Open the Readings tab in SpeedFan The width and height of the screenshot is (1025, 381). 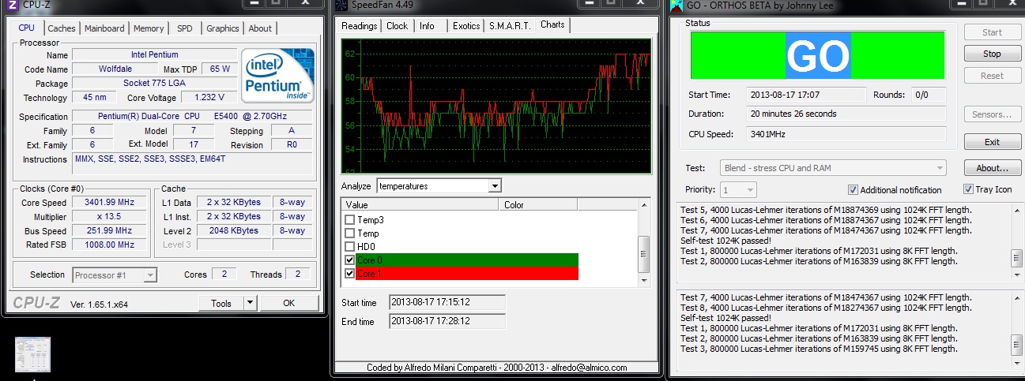360,26
